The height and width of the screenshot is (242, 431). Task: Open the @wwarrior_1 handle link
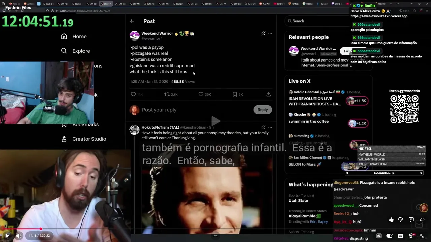coord(152,38)
